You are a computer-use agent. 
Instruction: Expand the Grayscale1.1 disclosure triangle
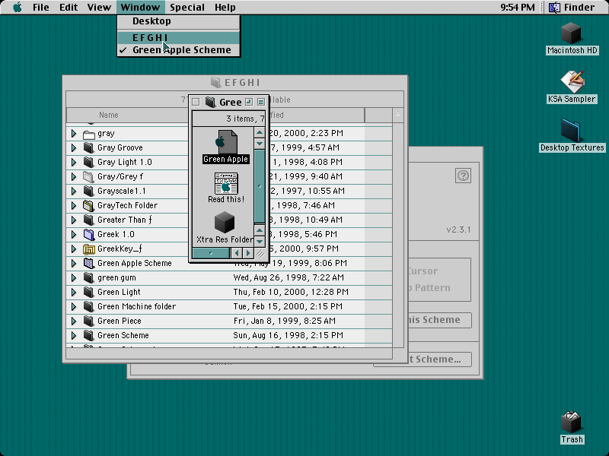[x=74, y=192]
